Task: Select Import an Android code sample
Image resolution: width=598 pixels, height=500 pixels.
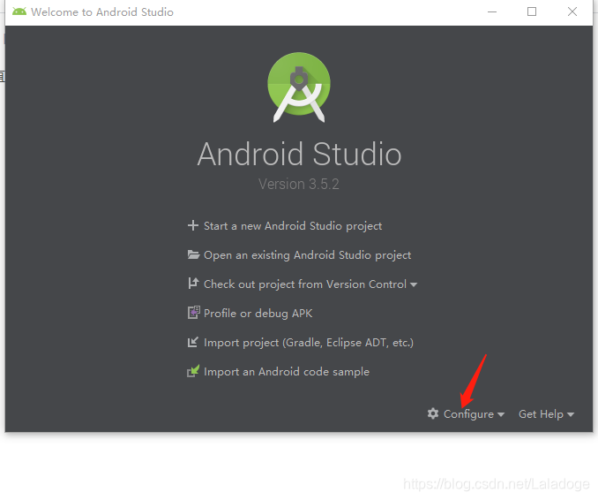Action: click(x=287, y=372)
